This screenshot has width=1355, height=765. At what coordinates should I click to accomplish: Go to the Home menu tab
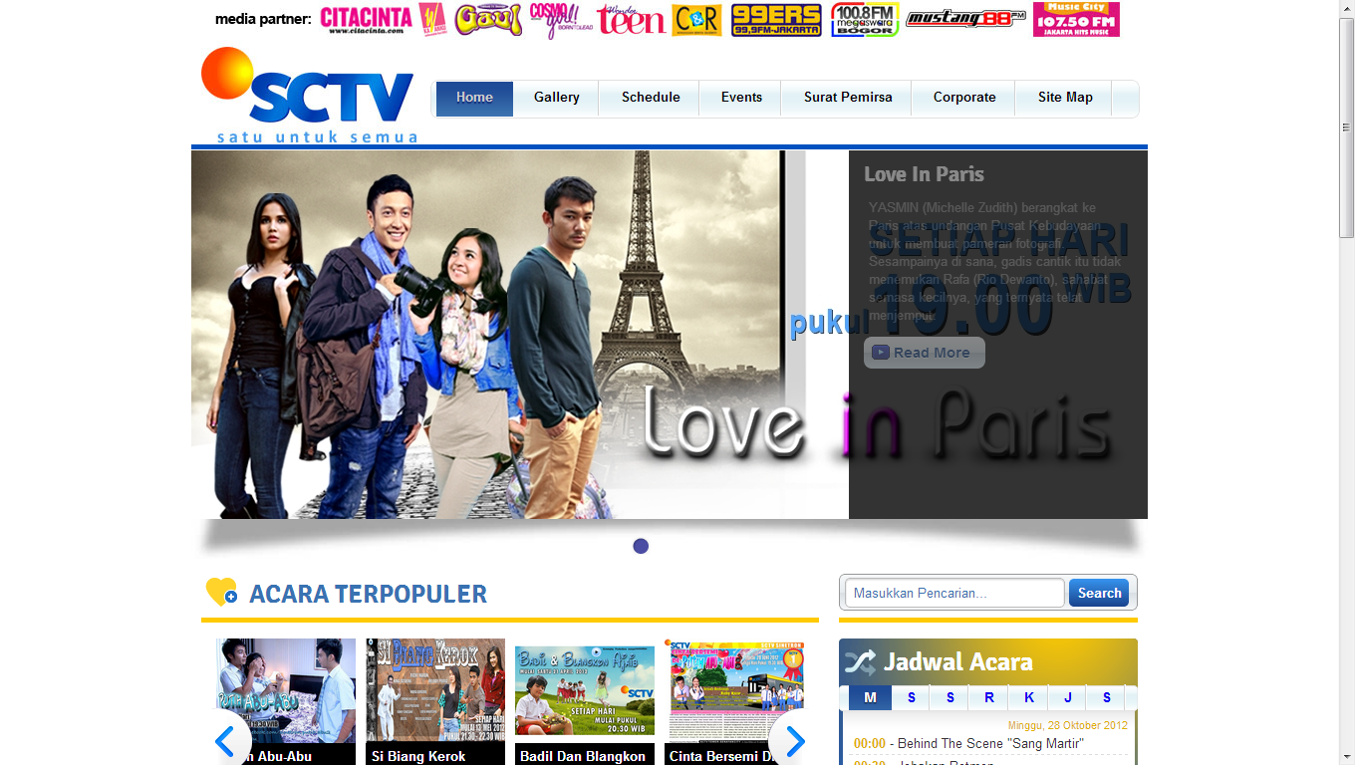coord(474,98)
